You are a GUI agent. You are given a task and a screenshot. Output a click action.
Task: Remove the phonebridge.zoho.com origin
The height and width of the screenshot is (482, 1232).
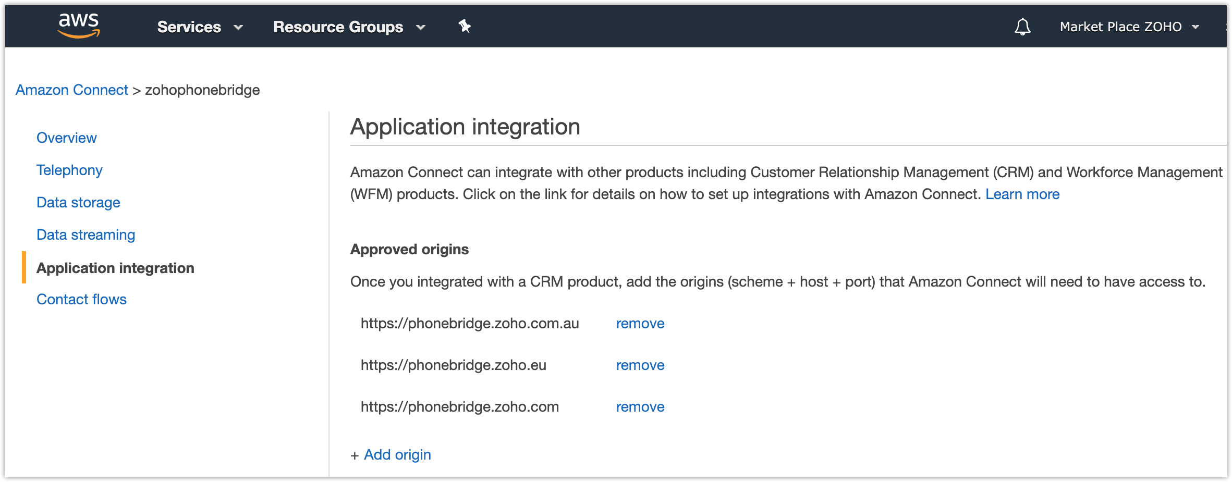coord(640,407)
